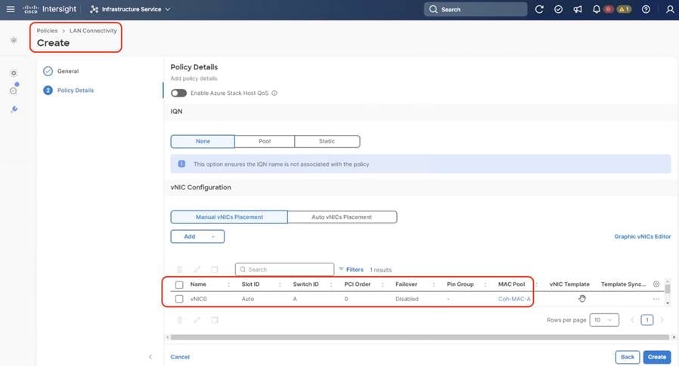Screen dimensions: 679x366
Task: Open the Add button dropdown arrow
Action: [212, 237]
